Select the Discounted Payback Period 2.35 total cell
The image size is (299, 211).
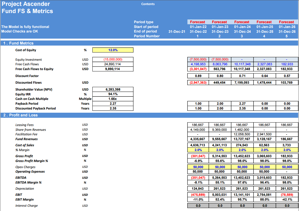pos(113,108)
